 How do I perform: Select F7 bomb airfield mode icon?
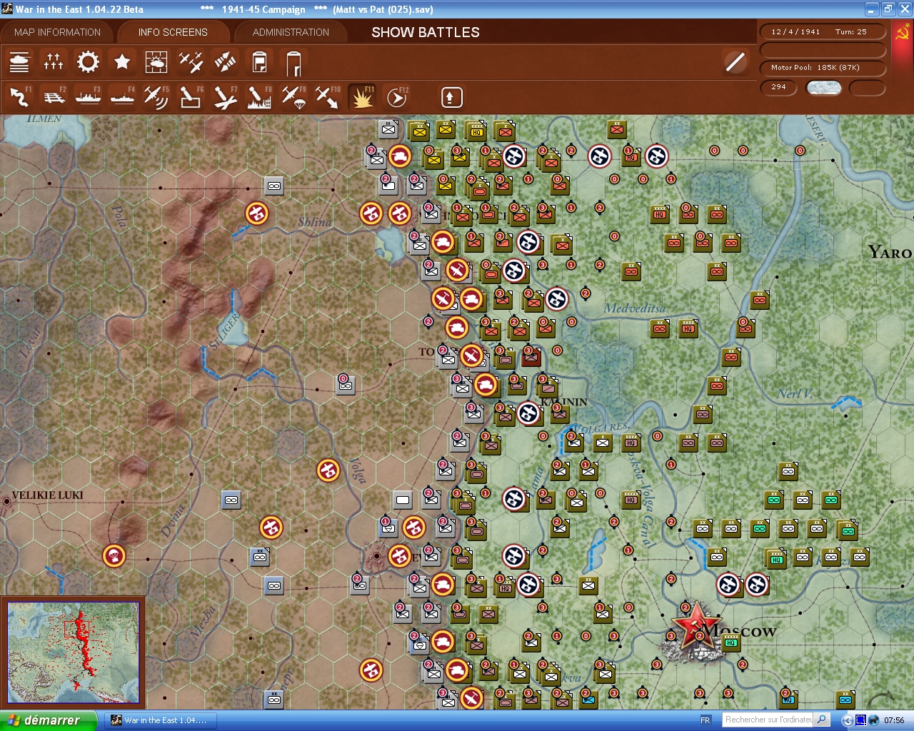coord(225,97)
